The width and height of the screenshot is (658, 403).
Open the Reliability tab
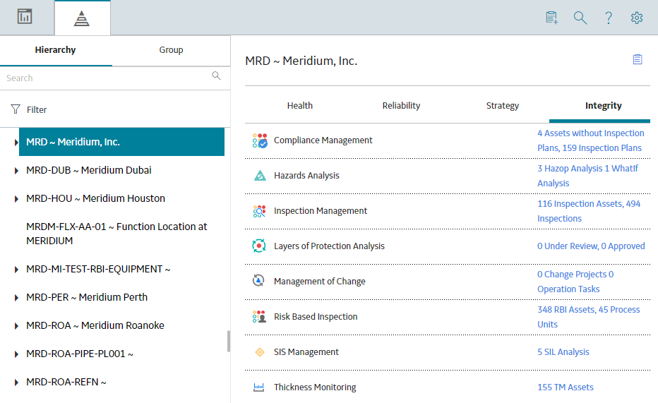pos(401,106)
